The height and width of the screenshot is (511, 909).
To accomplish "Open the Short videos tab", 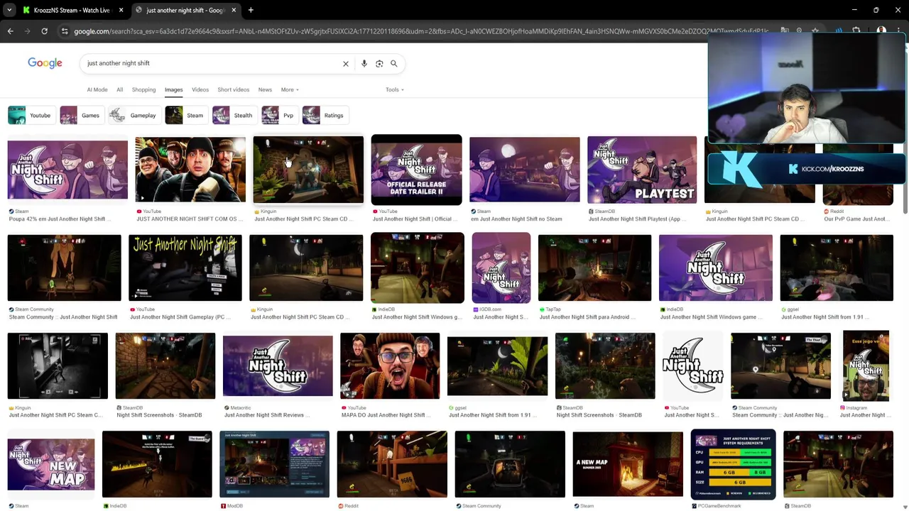I will [x=234, y=89].
